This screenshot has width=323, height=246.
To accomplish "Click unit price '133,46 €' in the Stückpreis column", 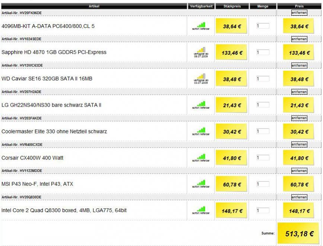I will coord(231,52).
